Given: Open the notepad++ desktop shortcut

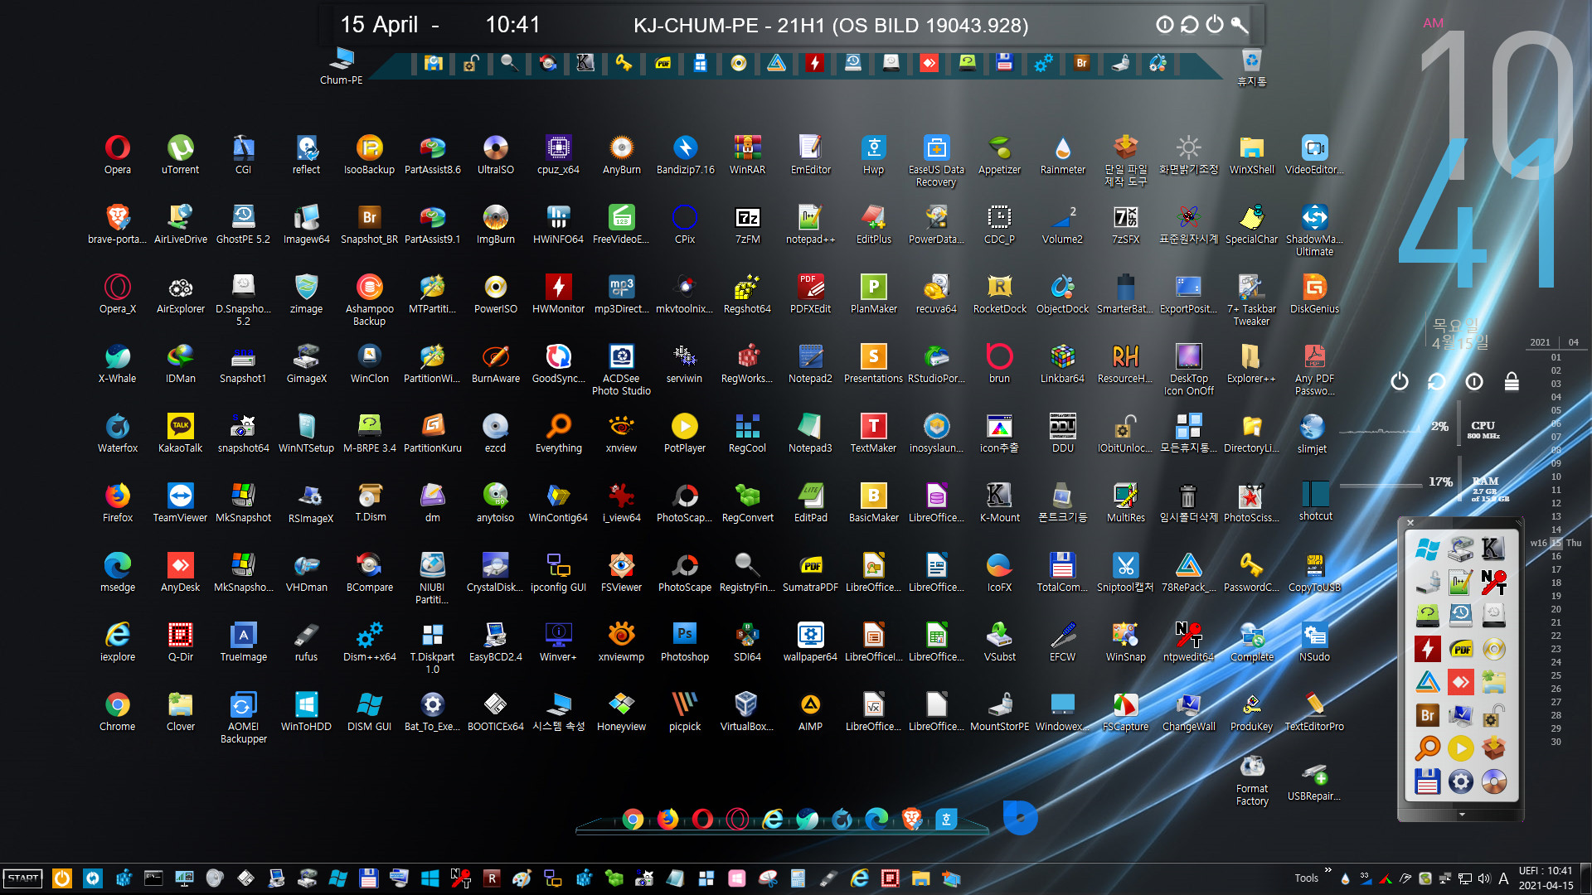Looking at the screenshot, I should (810, 225).
